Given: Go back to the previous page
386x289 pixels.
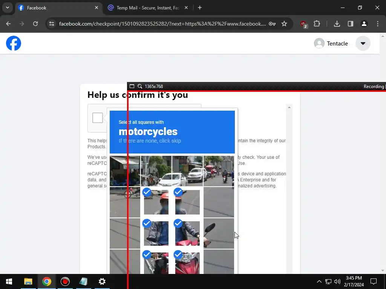Looking at the screenshot, I should (x=8, y=24).
